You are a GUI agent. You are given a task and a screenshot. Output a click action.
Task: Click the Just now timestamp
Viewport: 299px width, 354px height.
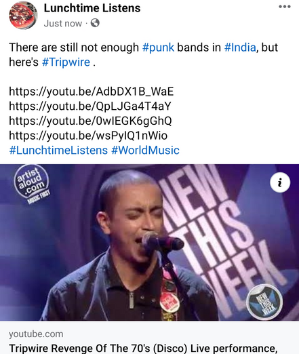63,23
